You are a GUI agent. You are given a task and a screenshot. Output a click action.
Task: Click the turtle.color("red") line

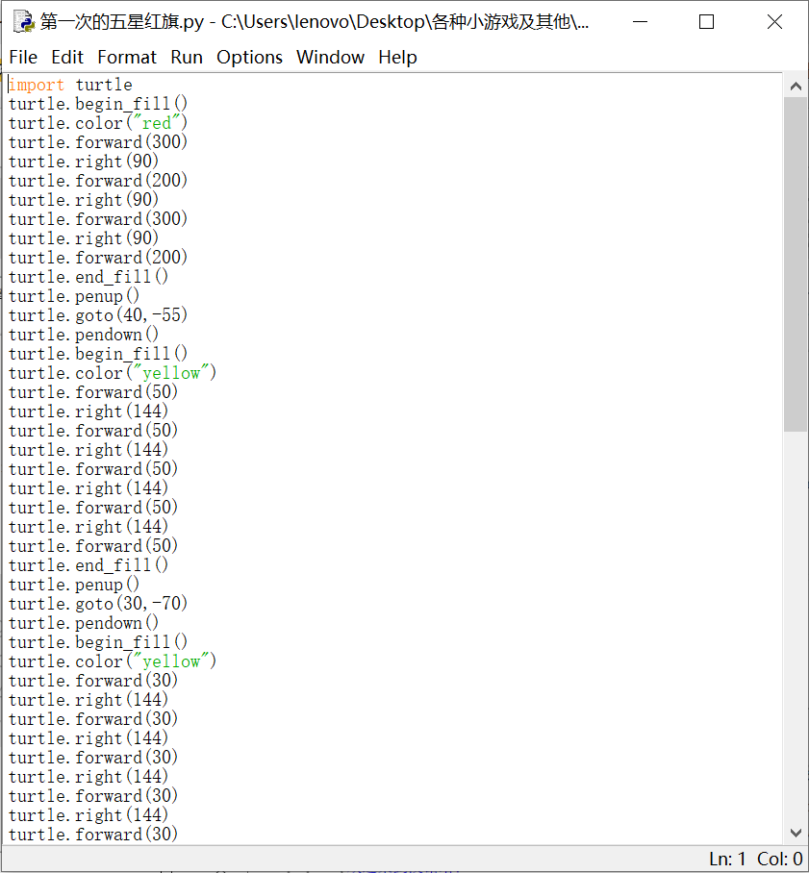pyautogui.click(x=98, y=123)
